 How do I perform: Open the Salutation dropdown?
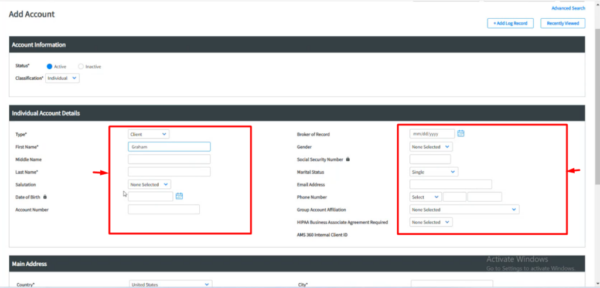tap(149, 184)
